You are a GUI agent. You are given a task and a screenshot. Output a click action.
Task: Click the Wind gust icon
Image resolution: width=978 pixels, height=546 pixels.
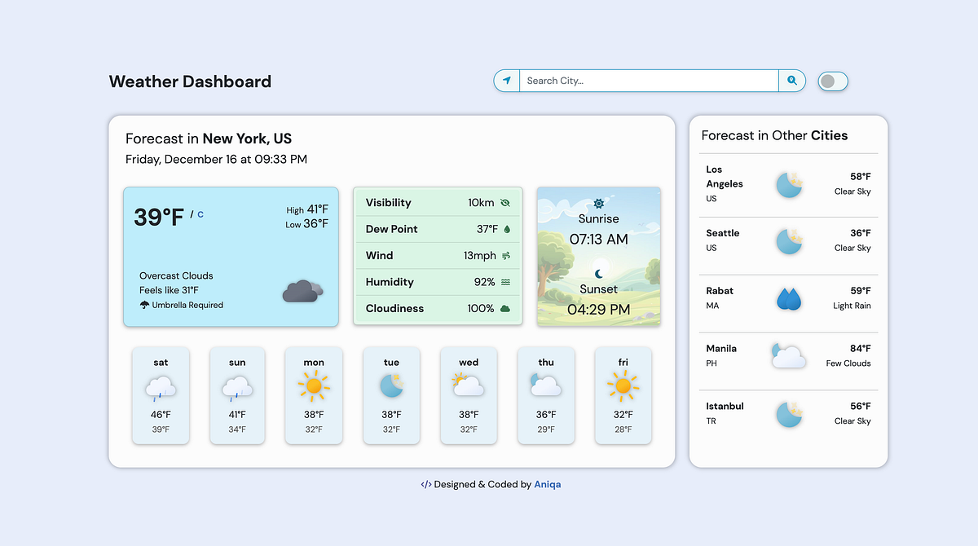pyautogui.click(x=507, y=255)
